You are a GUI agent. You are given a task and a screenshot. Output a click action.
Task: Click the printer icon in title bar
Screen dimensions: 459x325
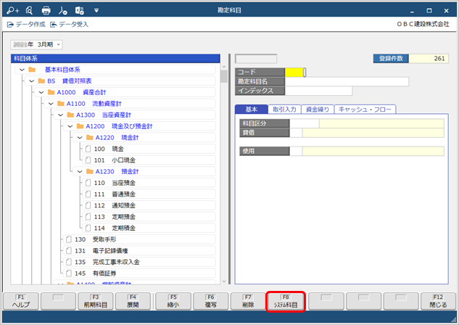pyautogui.click(x=46, y=11)
